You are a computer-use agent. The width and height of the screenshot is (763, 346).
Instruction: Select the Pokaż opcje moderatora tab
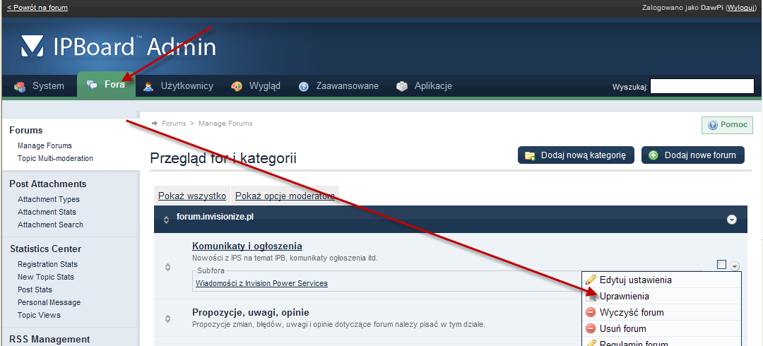click(285, 196)
